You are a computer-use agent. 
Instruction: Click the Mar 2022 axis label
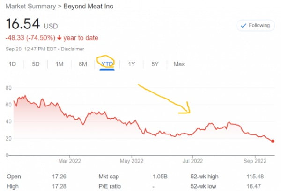[x=69, y=161]
